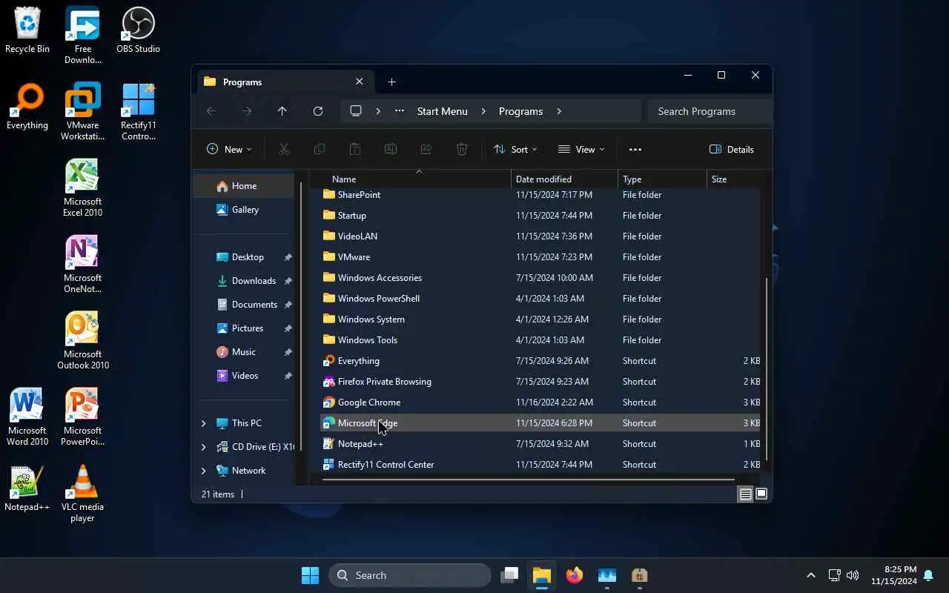Open Downloads in the navigation pane
The width and height of the screenshot is (949, 593).
(254, 281)
